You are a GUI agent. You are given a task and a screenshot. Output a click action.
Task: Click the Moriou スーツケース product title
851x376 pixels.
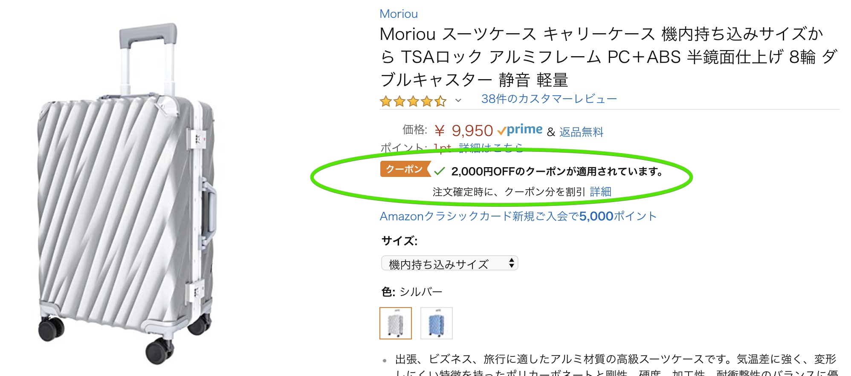pos(601,57)
